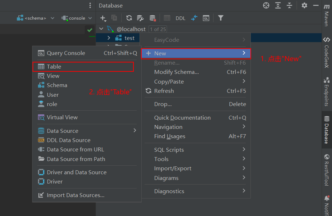Open the Navigation submenu

(x=196, y=127)
